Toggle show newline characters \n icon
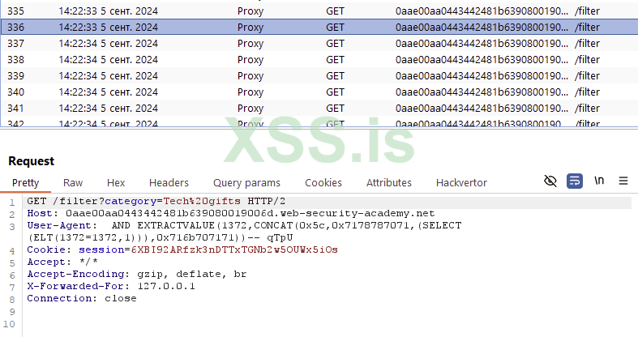638x337 pixels. (599, 181)
